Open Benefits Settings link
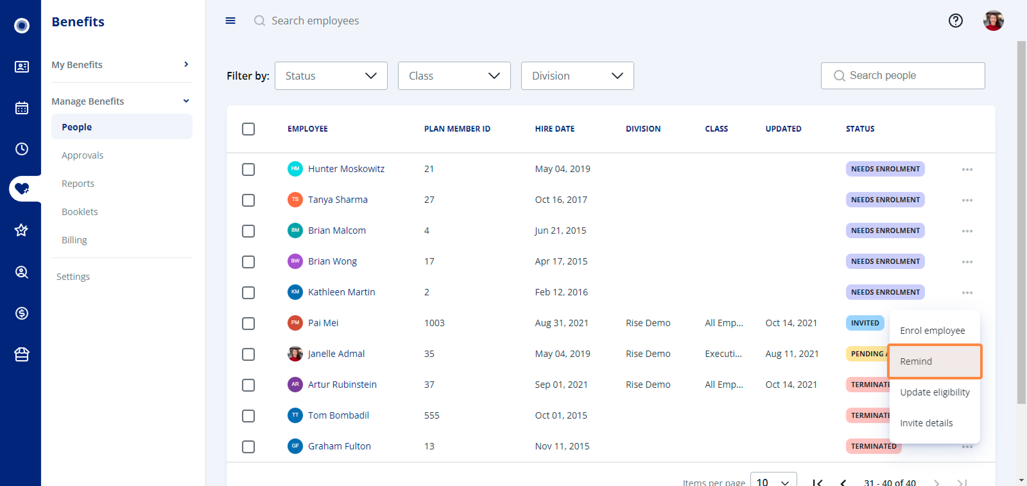Viewport: 1027px width, 486px height. point(73,276)
